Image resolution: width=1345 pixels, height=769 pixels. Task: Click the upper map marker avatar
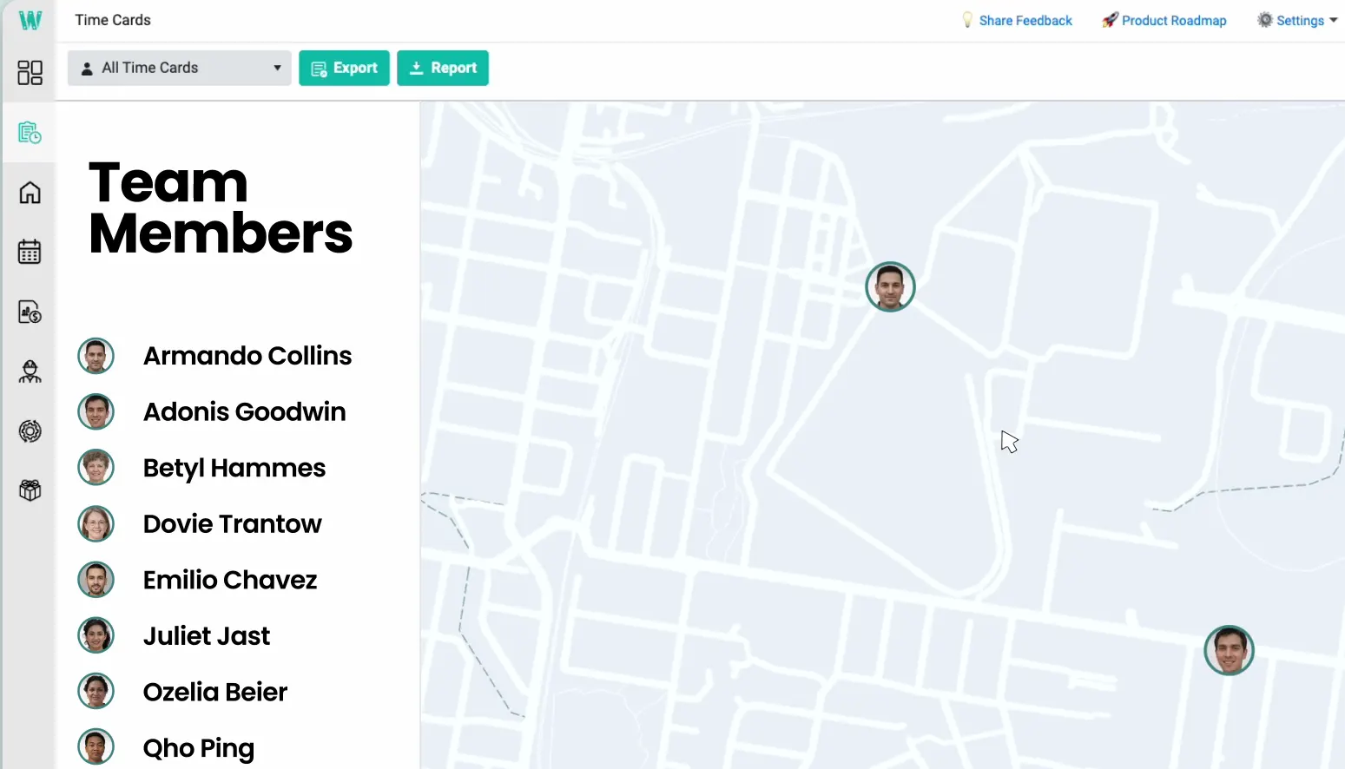click(890, 286)
